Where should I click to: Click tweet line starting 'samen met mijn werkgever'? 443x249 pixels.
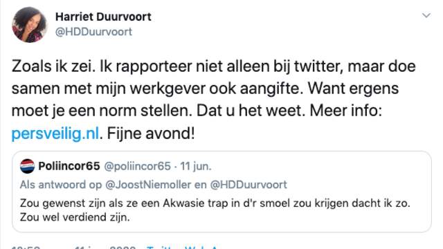[x=205, y=89]
